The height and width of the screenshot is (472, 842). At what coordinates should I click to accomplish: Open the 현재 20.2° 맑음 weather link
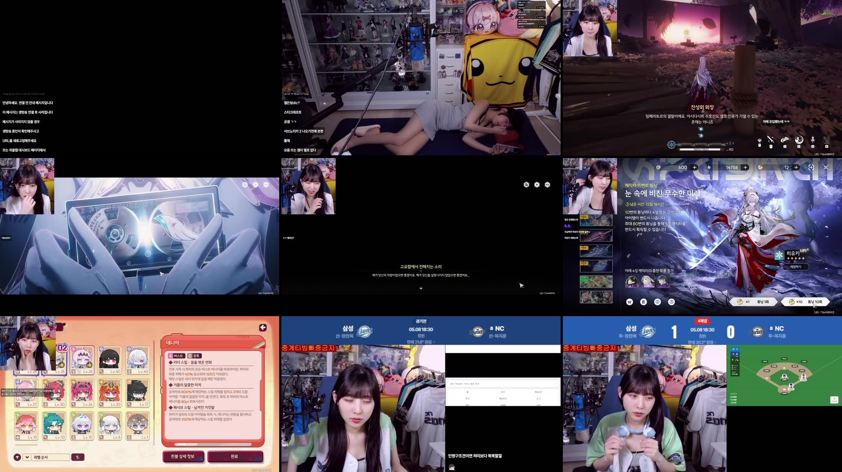pos(702,342)
